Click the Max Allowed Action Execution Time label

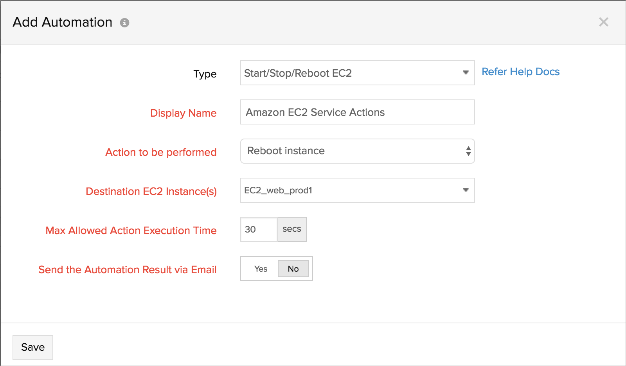tap(131, 231)
